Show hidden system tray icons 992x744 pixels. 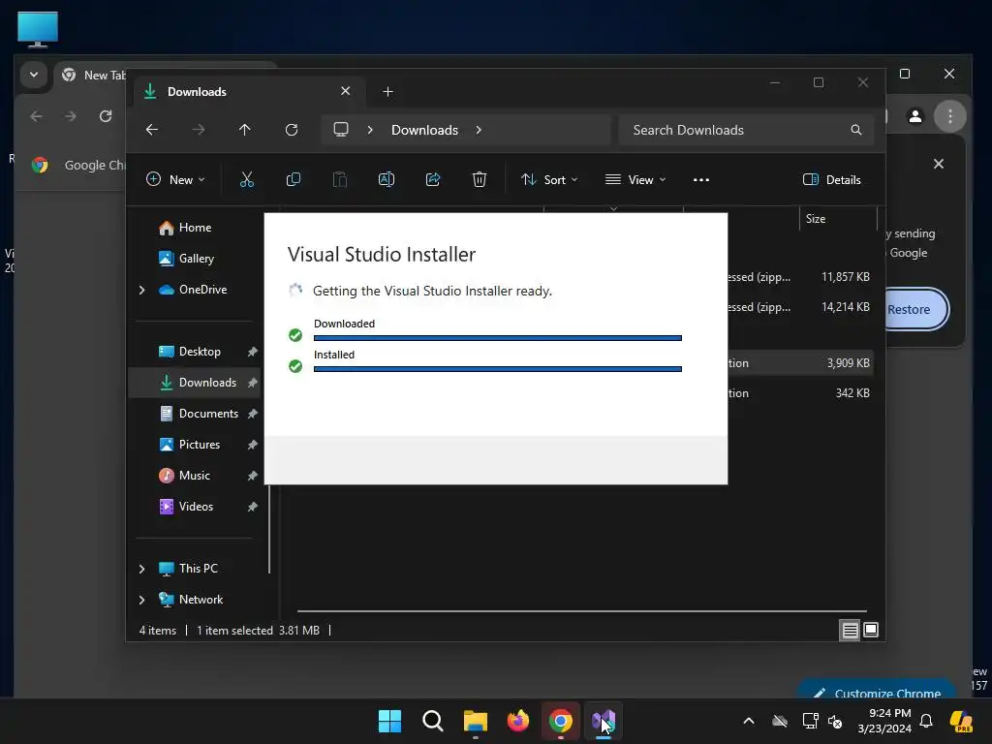point(749,721)
